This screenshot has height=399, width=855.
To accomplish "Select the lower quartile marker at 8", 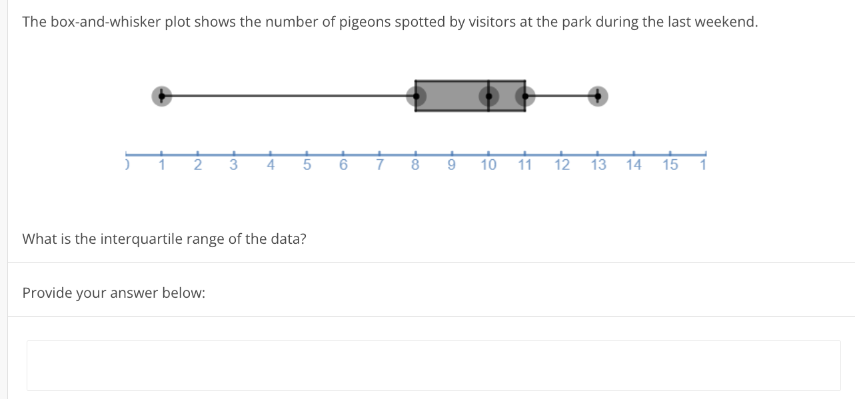I will 415,96.
